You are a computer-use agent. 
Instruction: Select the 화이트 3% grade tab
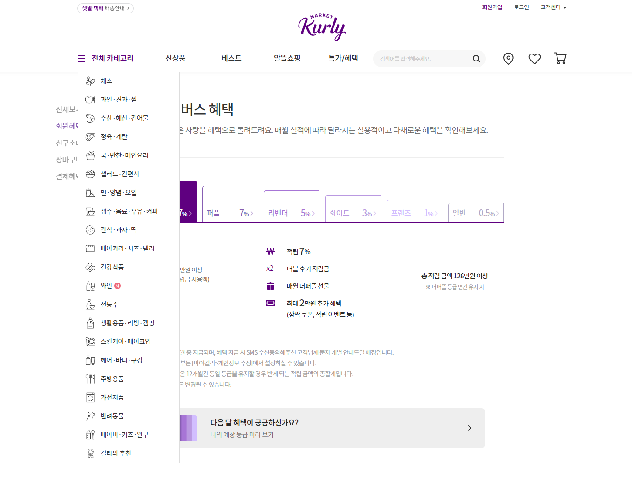tap(353, 209)
